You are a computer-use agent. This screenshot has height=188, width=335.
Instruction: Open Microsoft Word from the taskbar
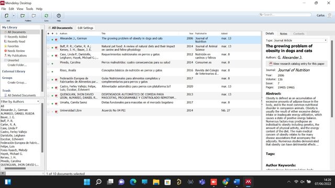pyautogui.click(x=237, y=182)
